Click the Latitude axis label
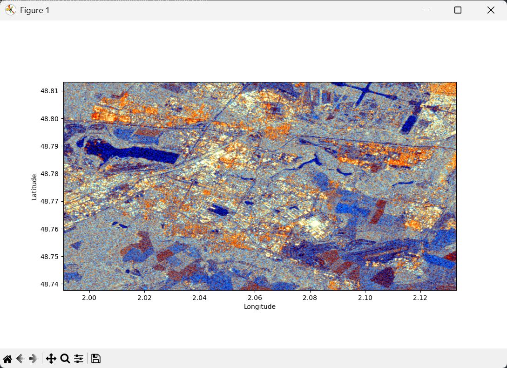This screenshot has width=507, height=368. click(x=34, y=186)
